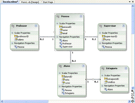The image size is (135, 103).
Task: Select the estagiarioID key property icon
Action: [x=106, y=79]
